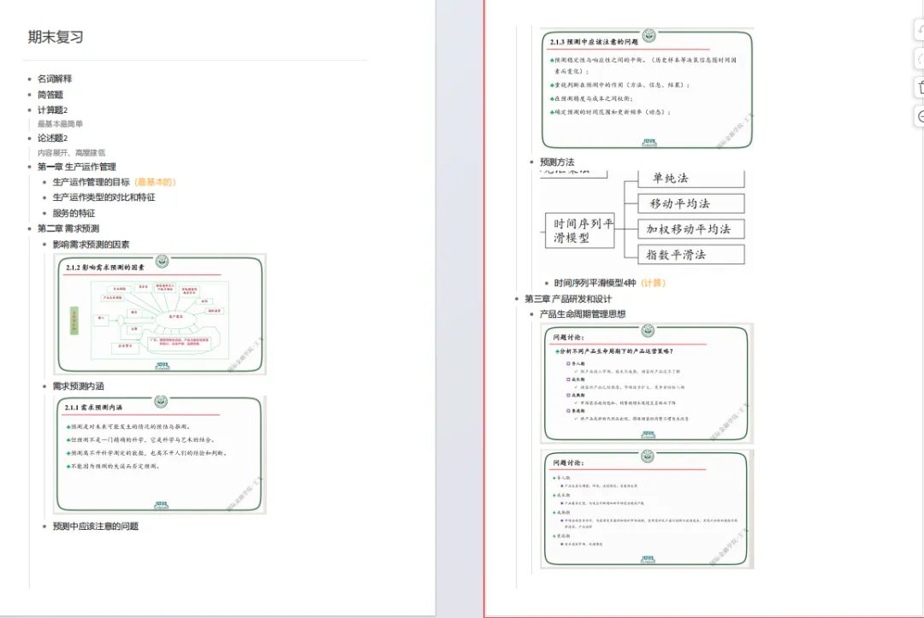Click sub-item 生产运作管理的目标
Viewport: 924px width, 618px height.
tap(91, 182)
